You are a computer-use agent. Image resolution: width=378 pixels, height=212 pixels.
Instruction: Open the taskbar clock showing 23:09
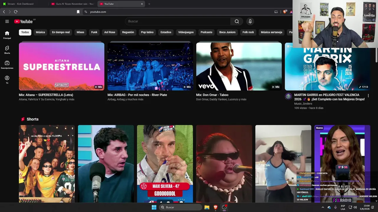click(364, 207)
